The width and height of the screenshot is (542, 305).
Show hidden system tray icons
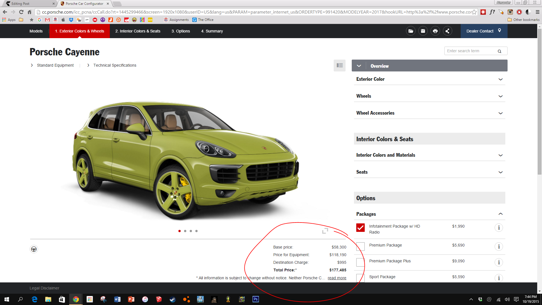pyautogui.click(x=471, y=299)
